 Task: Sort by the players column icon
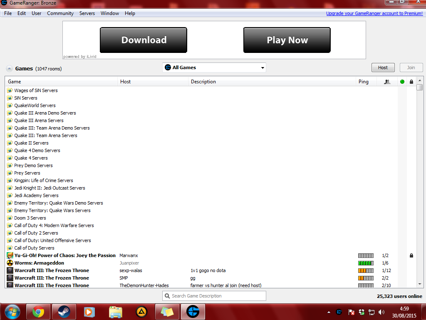point(387,82)
